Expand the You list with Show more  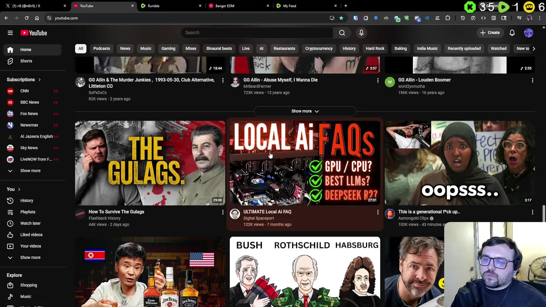click(x=32, y=258)
